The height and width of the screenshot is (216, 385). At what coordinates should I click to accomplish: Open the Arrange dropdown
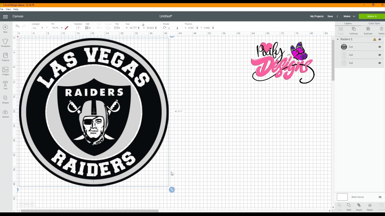(x=108, y=28)
